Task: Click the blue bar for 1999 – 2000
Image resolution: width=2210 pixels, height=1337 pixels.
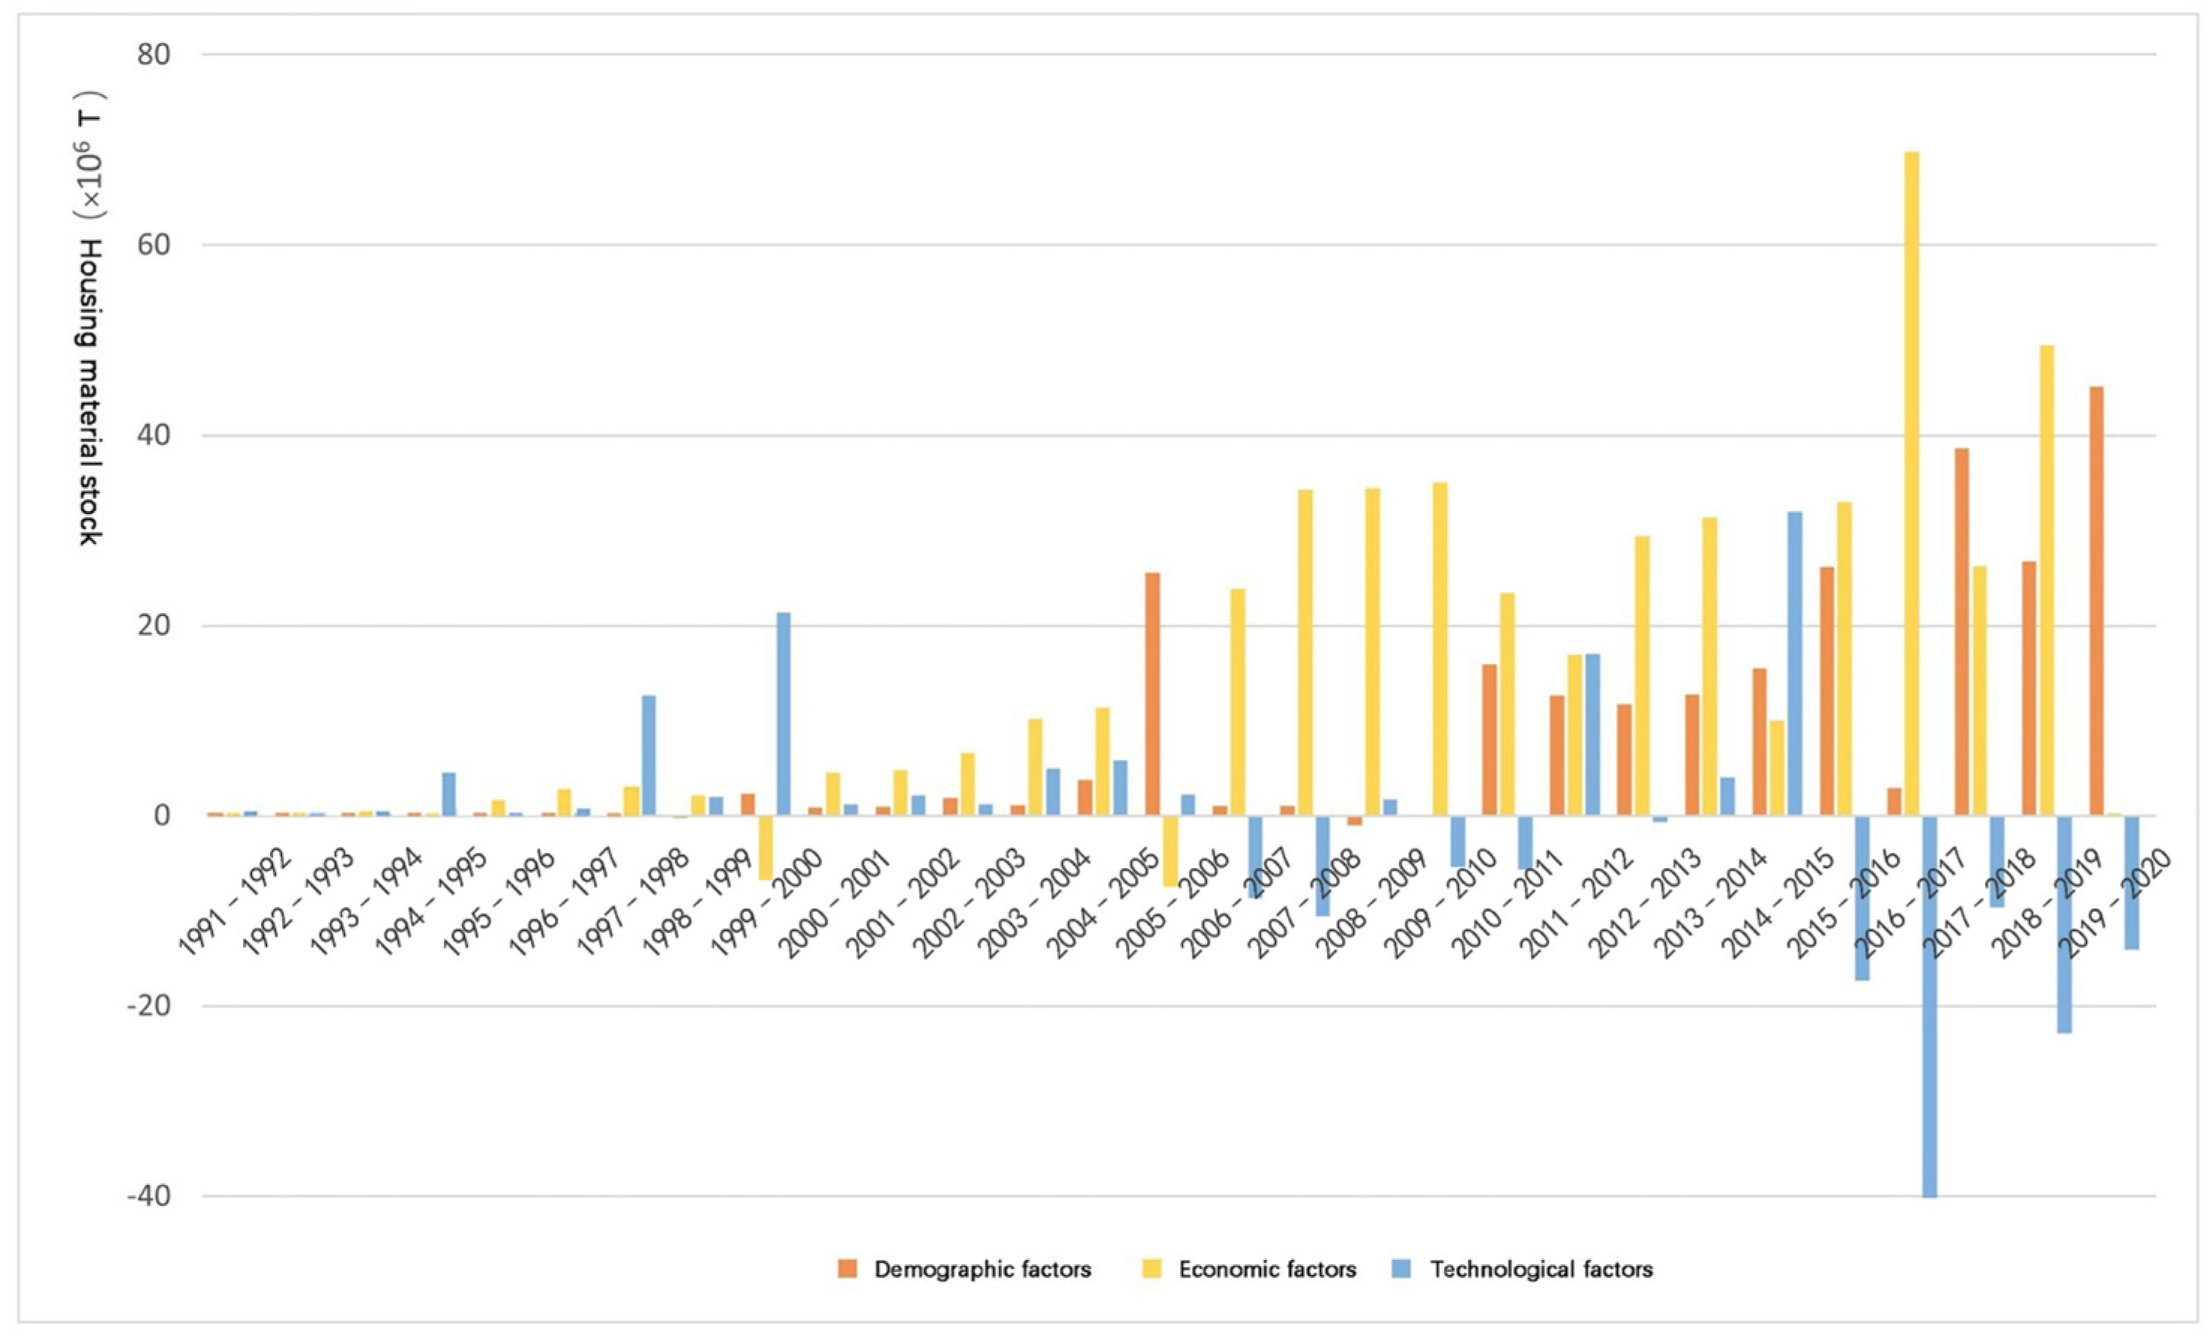Action: (x=783, y=713)
